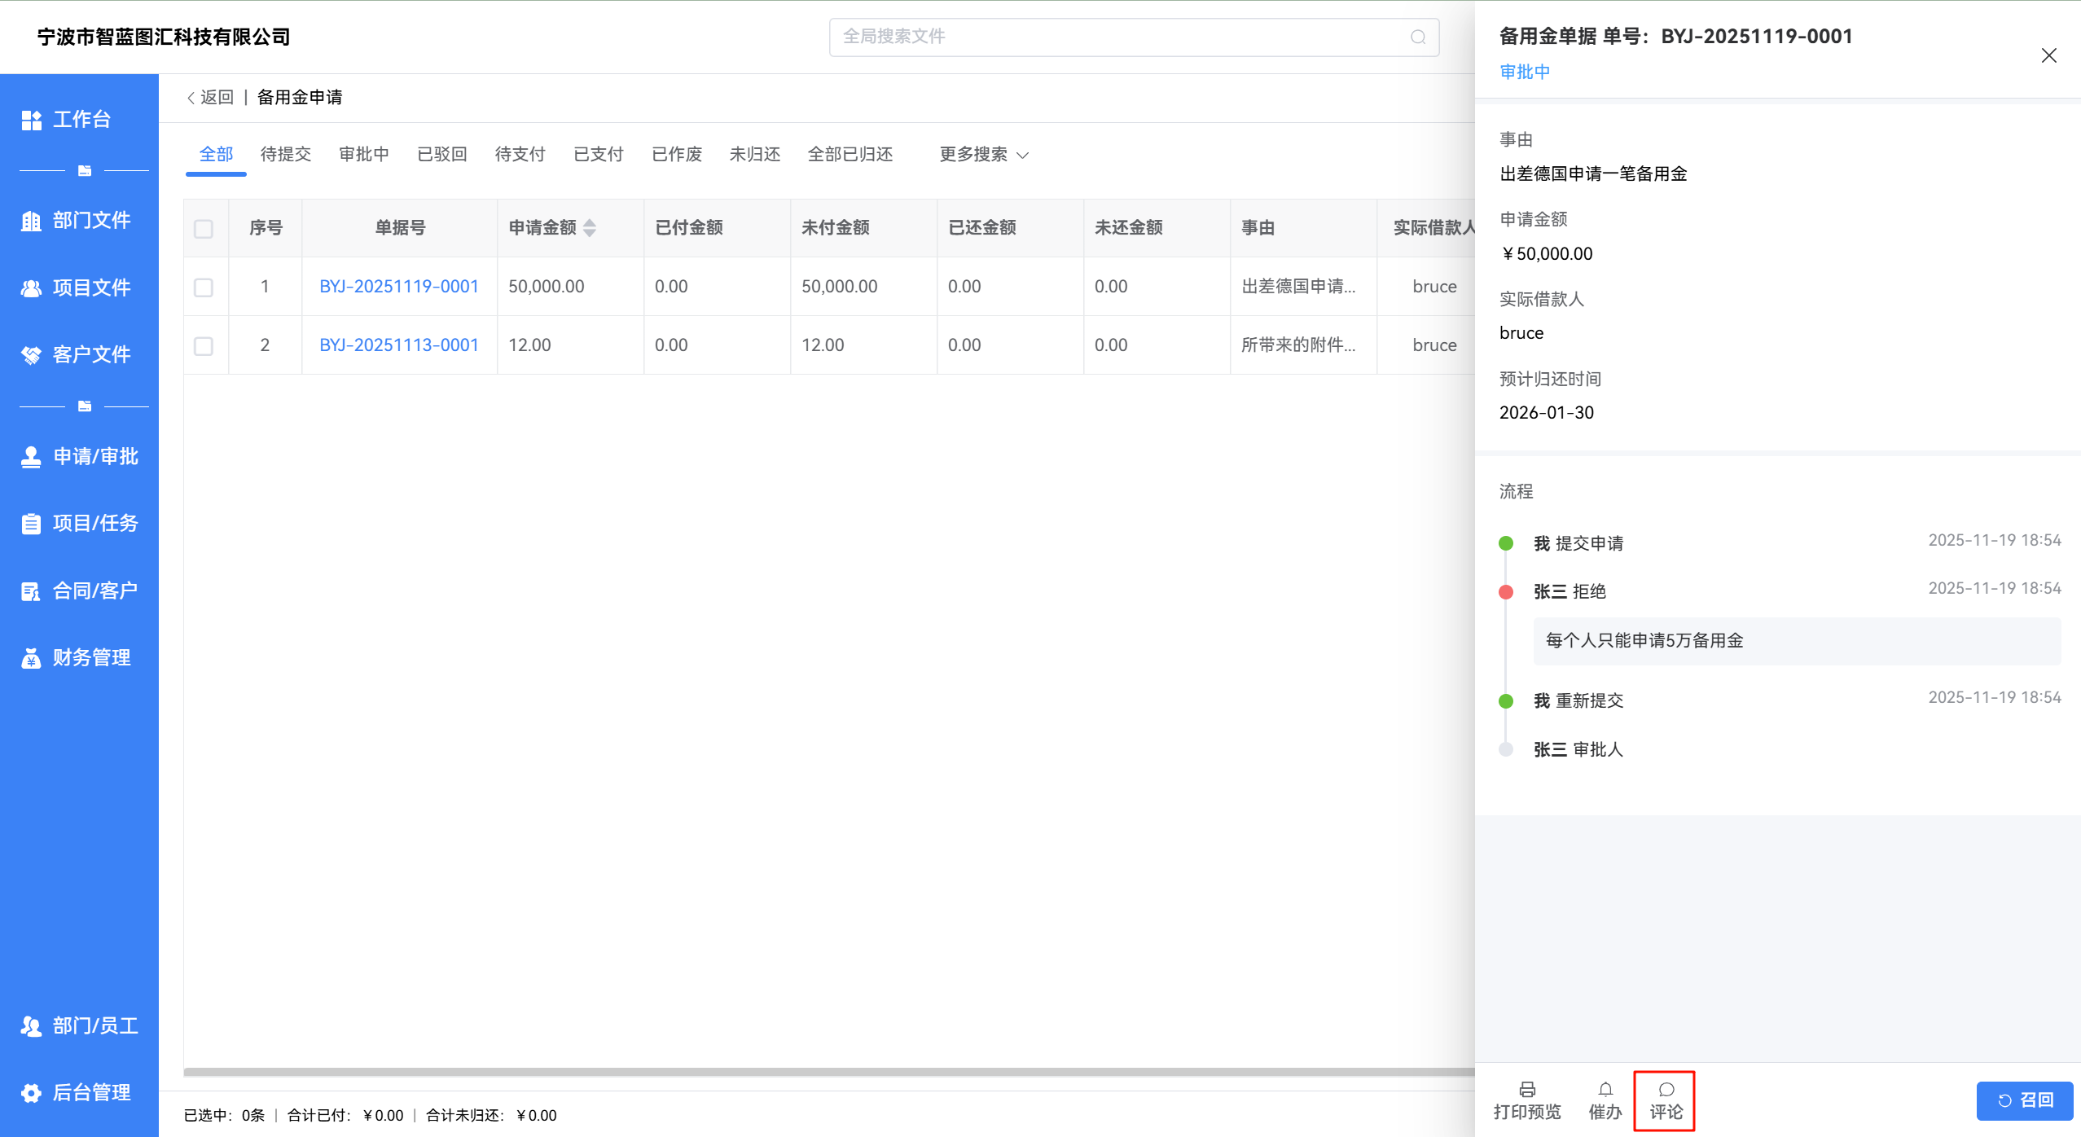This screenshot has width=2081, height=1137.
Task: Click the 打印预览 printer icon
Action: (x=1527, y=1090)
